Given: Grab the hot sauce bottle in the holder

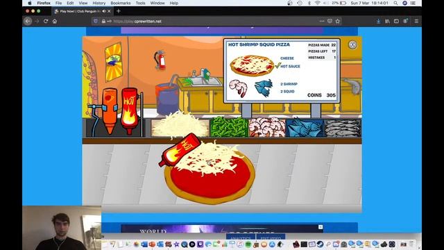Looking at the screenshot, I should coord(130,111).
